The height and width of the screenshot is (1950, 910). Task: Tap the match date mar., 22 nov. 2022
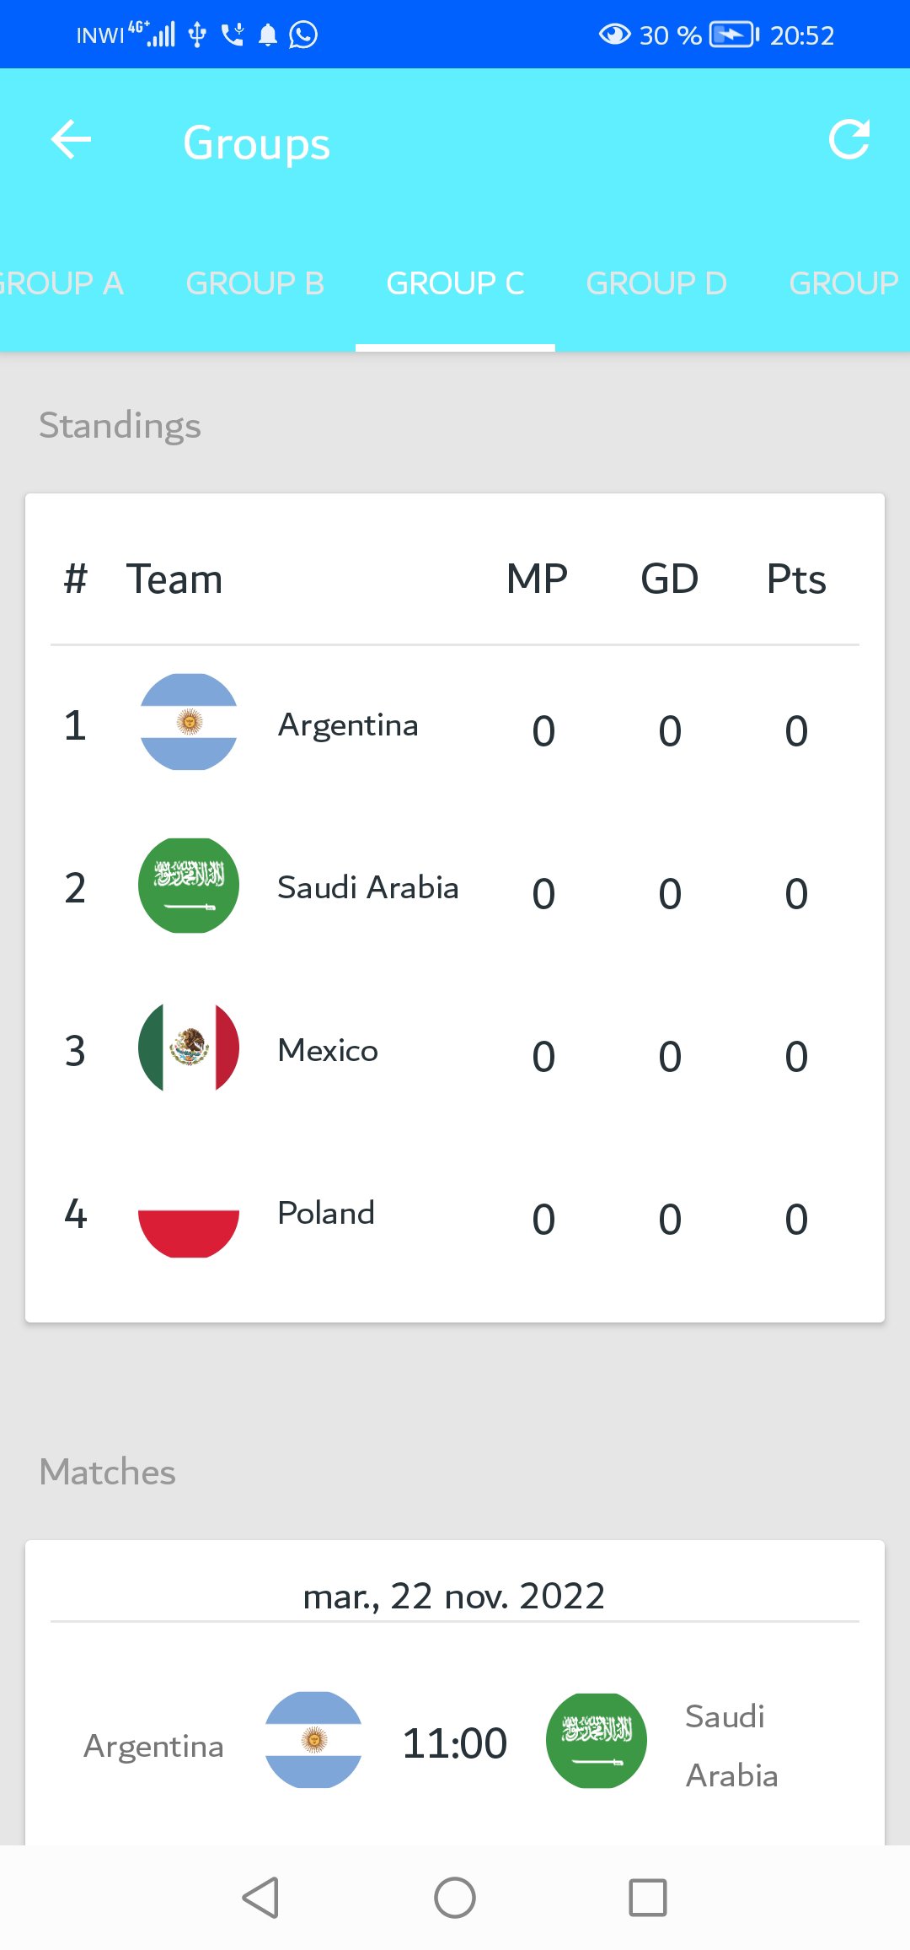click(454, 1596)
